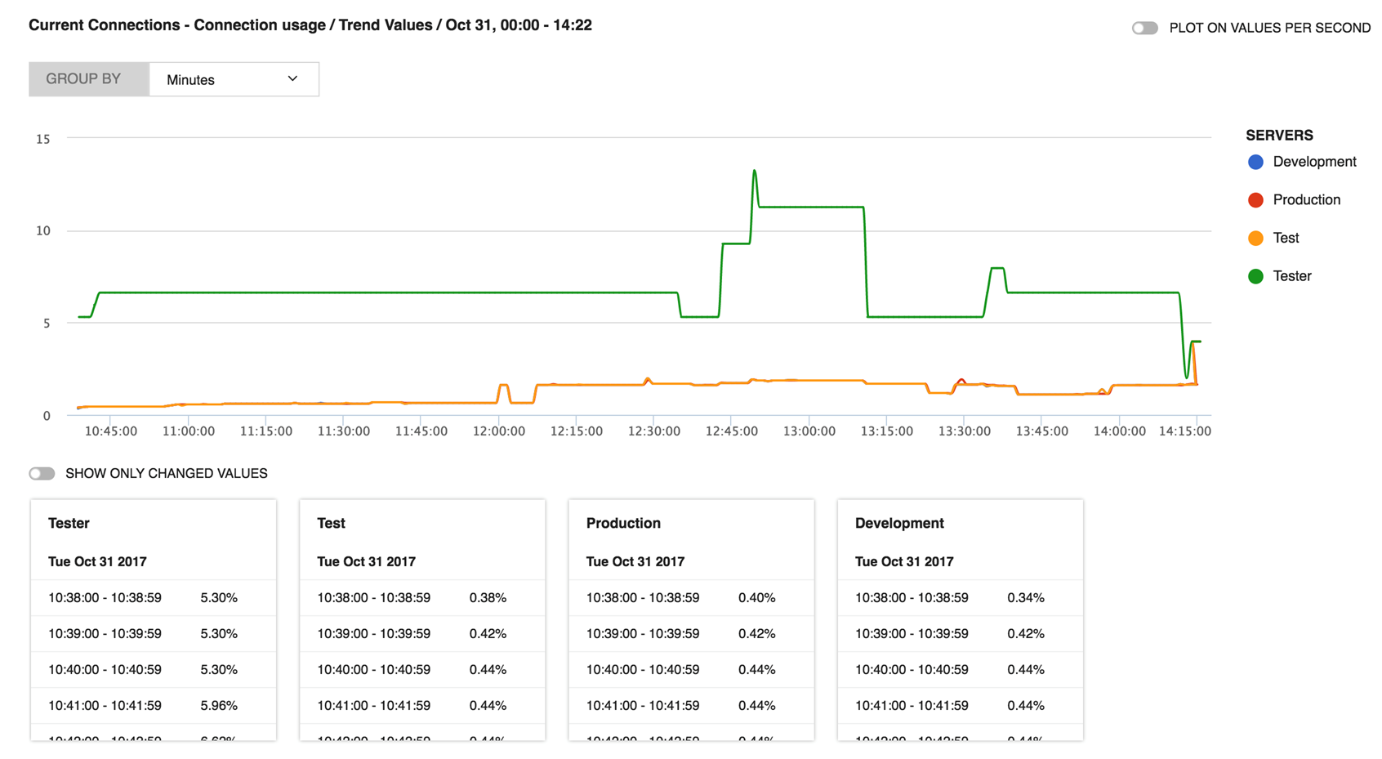This screenshot has width=1382, height=759.
Task: Enable Plot On Values Per Second toggle
Action: tap(1144, 28)
